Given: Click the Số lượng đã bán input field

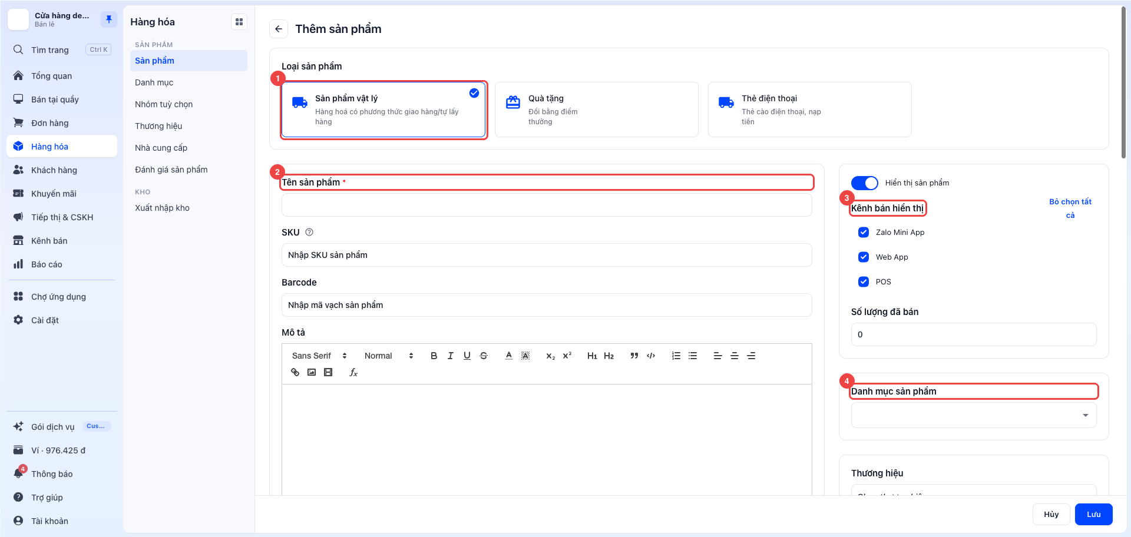Looking at the screenshot, I should (x=974, y=334).
